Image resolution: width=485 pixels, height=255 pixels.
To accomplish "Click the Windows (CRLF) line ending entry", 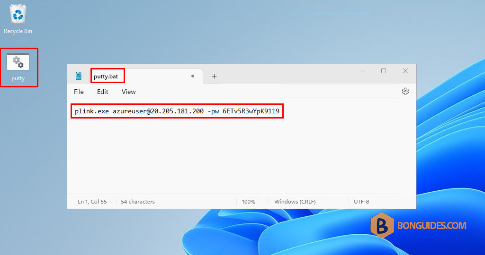I will click(x=295, y=202).
